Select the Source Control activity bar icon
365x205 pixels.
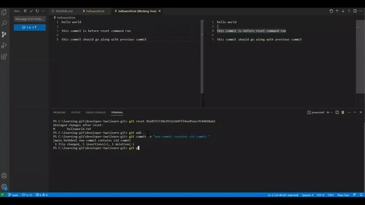(x=4, y=34)
